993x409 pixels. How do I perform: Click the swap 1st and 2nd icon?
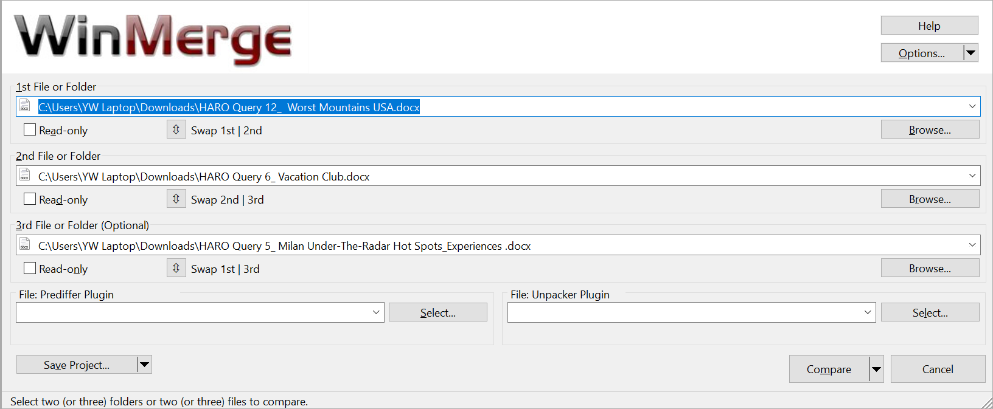point(176,129)
